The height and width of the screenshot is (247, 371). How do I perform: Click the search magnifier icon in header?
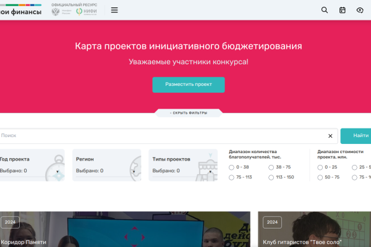tap(325, 10)
